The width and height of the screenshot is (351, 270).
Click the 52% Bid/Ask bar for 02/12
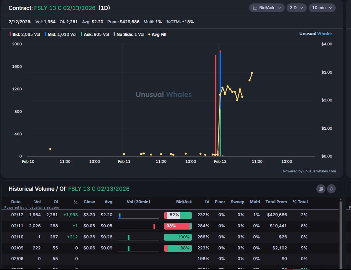178,215
